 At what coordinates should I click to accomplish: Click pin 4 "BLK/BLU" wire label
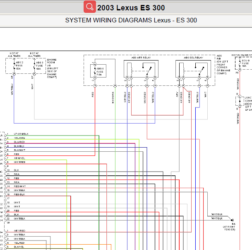pyautogui.click(x=19, y=146)
